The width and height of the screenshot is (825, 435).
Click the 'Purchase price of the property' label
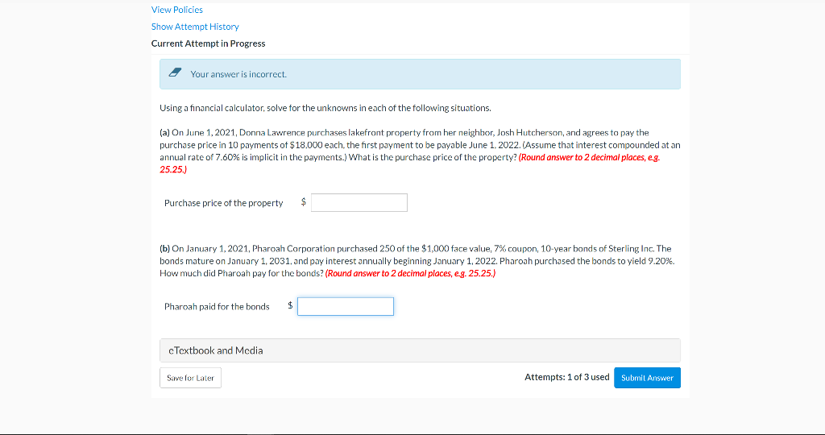(224, 203)
